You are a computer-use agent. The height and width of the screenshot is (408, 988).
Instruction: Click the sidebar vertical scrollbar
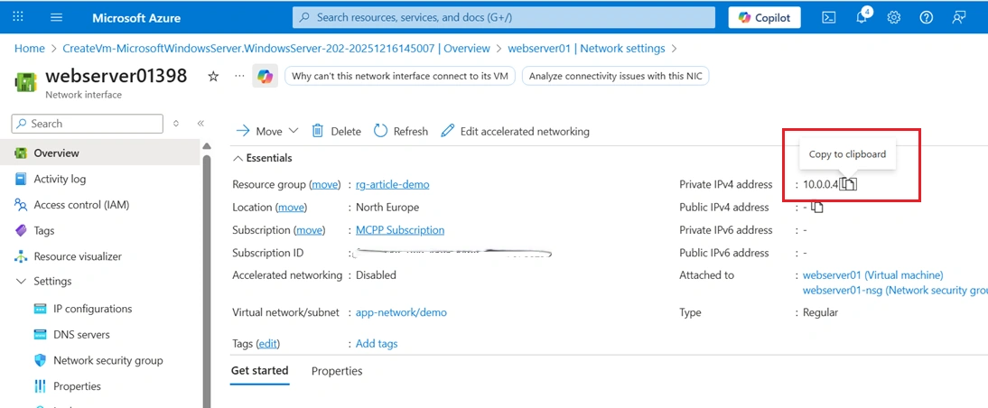click(206, 280)
